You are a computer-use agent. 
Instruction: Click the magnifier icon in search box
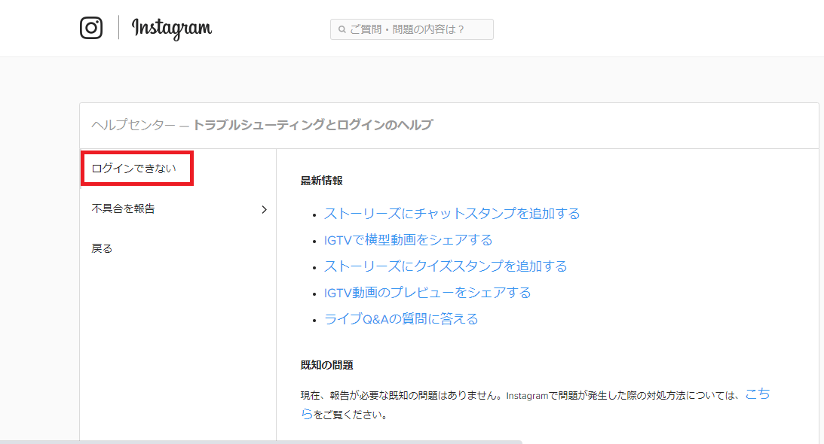point(342,29)
